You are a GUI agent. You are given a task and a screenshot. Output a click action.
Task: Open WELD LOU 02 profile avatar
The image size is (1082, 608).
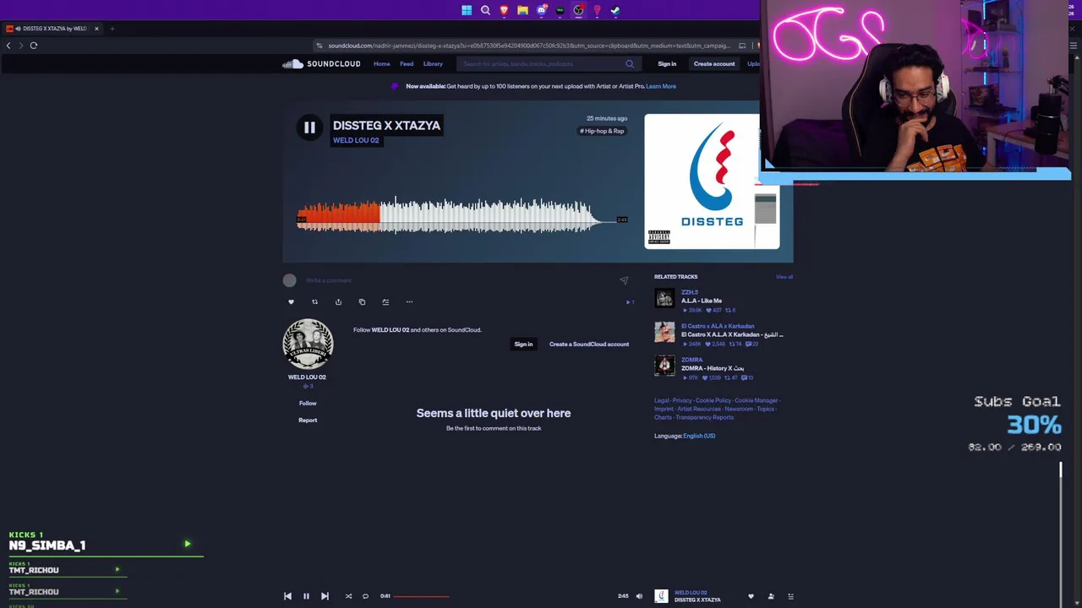(308, 344)
